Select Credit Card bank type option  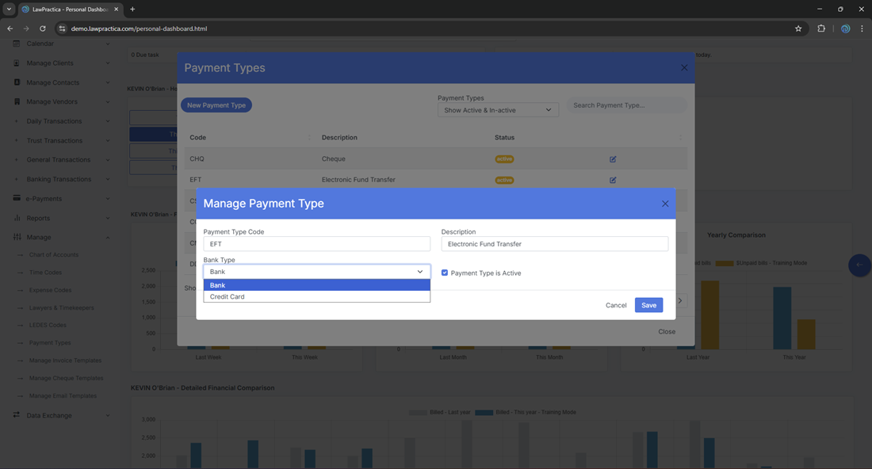[228, 296]
